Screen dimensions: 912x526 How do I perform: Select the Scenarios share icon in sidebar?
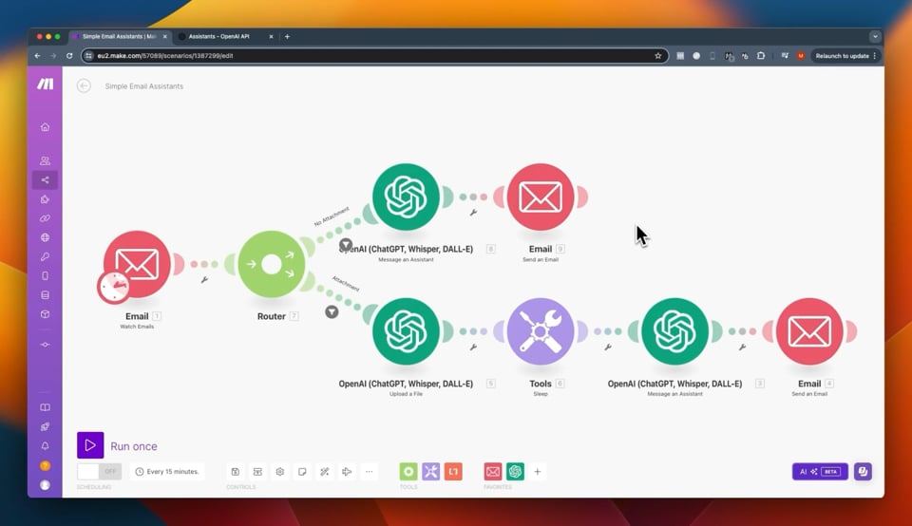45,180
